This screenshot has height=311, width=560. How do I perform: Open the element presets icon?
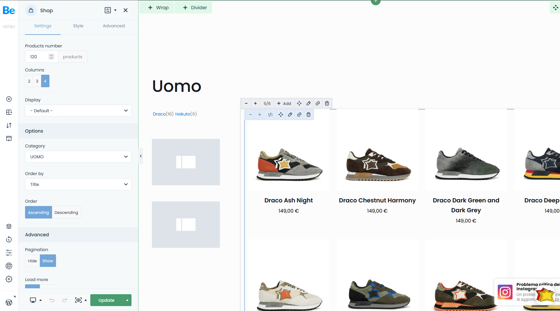click(x=108, y=10)
